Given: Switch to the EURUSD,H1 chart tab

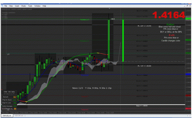Looking at the screenshot, I should (7, 116).
